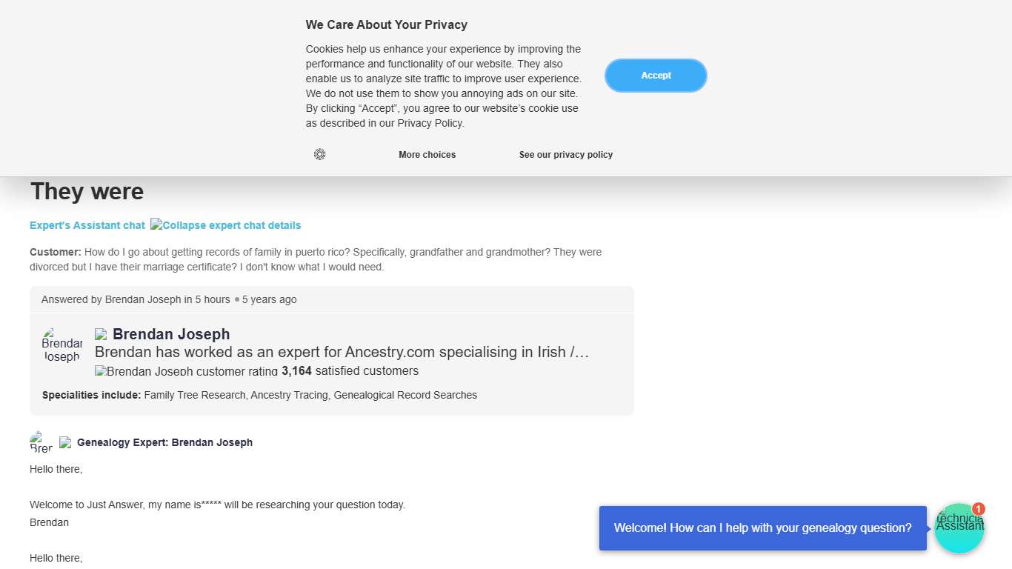Click the Answered by Brendan Joseph header line
Screen dimensions: 1012x569
pyautogui.click(x=169, y=299)
